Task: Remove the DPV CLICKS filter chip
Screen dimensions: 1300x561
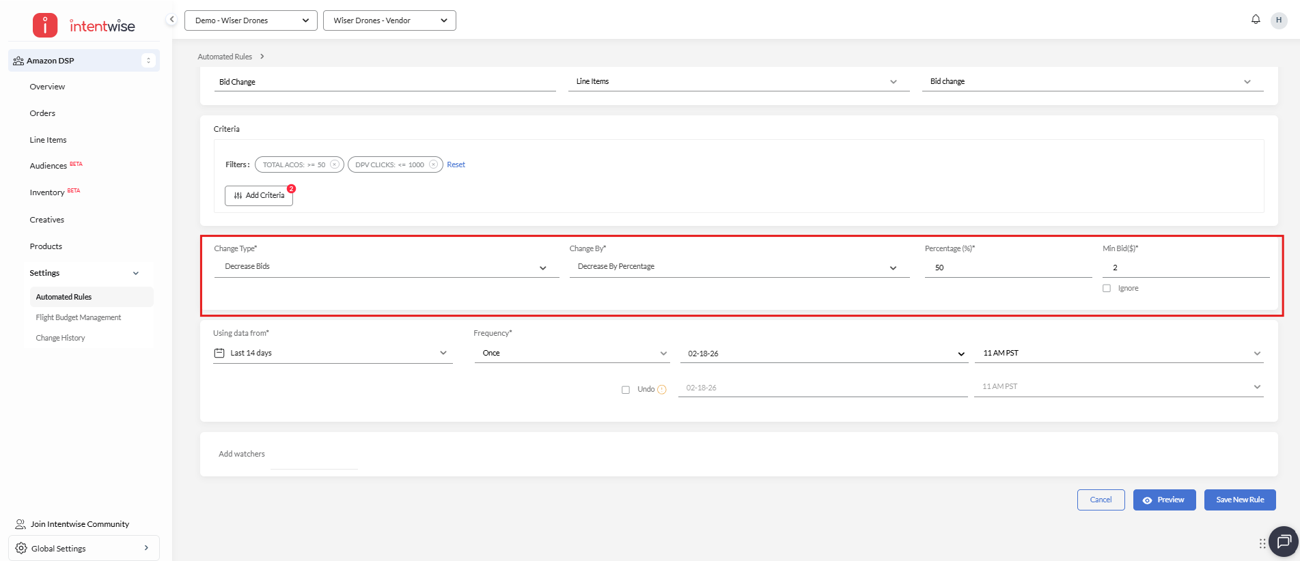Action: coord(433,164)
